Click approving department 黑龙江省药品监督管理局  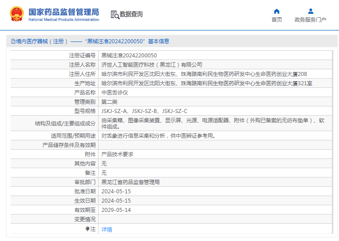point(130,182)
